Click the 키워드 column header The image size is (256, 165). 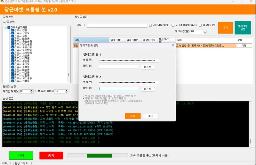pos(91,40)
